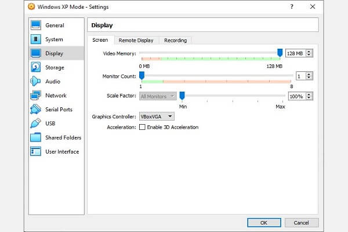Screen dimensions: 348x232
Task: Open General settings via its monitor icon
Action: pos(36,25)
